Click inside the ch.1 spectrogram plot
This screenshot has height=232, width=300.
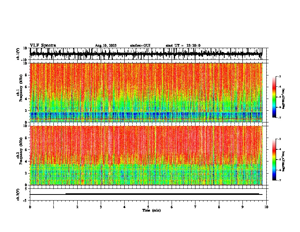point(146,92)
